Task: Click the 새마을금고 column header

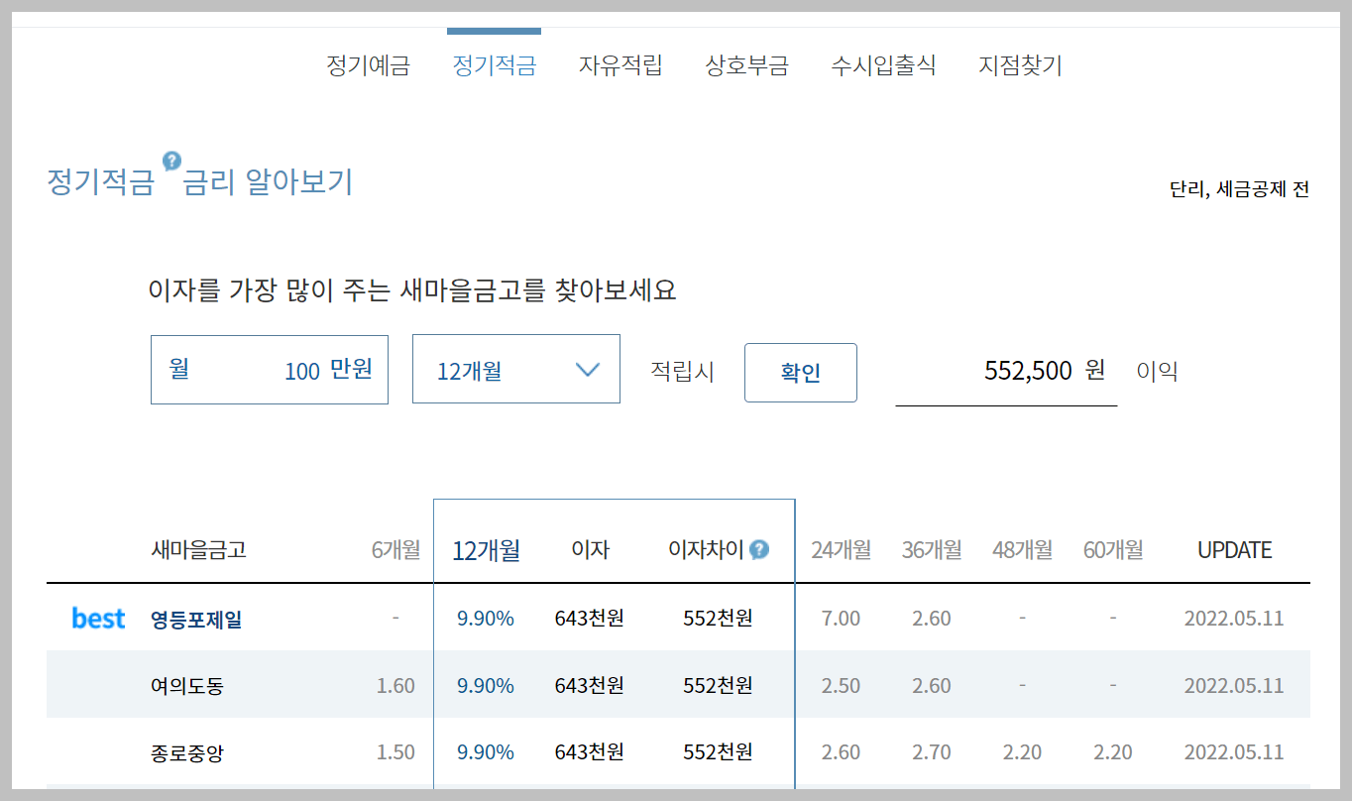Action: point(198,549)
